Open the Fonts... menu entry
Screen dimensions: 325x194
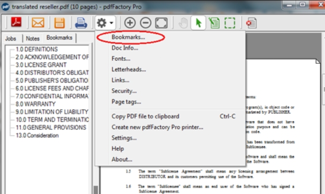121,59
